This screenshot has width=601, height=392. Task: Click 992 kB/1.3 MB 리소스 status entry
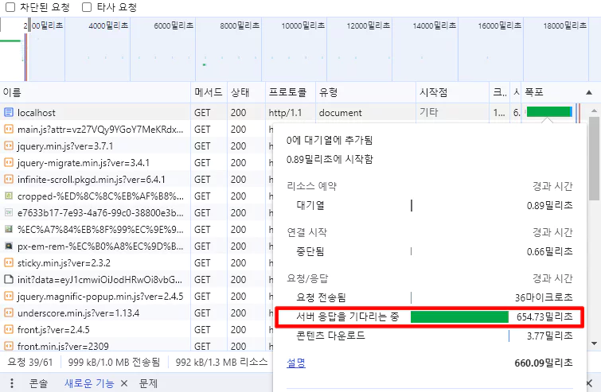221,362
